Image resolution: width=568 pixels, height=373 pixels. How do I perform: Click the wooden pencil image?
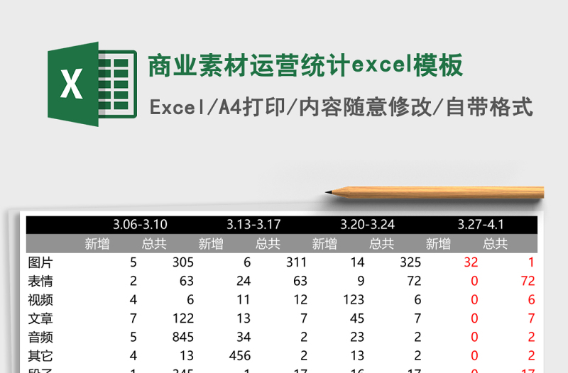(435, 191)
